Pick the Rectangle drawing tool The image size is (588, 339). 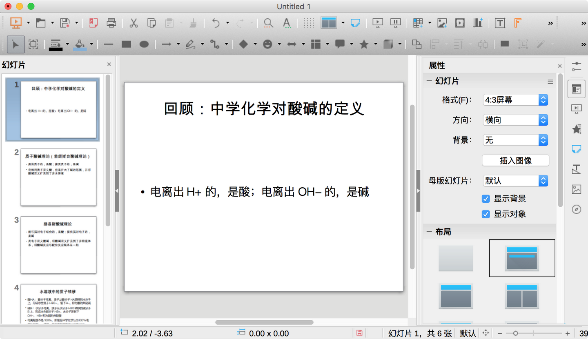(x=126, y=44)
